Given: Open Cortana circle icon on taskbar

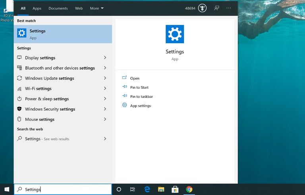Looking at the screenshot, I should (119, 189).
